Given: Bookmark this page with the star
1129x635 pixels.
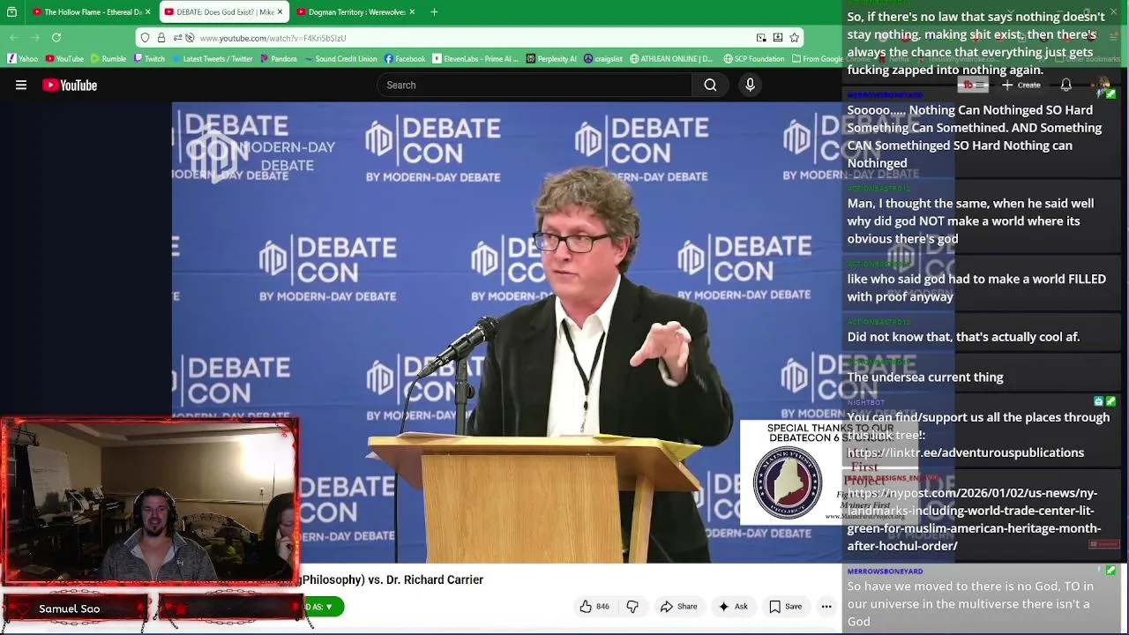Looking at the screenshot, I should [x=794, y=38].
